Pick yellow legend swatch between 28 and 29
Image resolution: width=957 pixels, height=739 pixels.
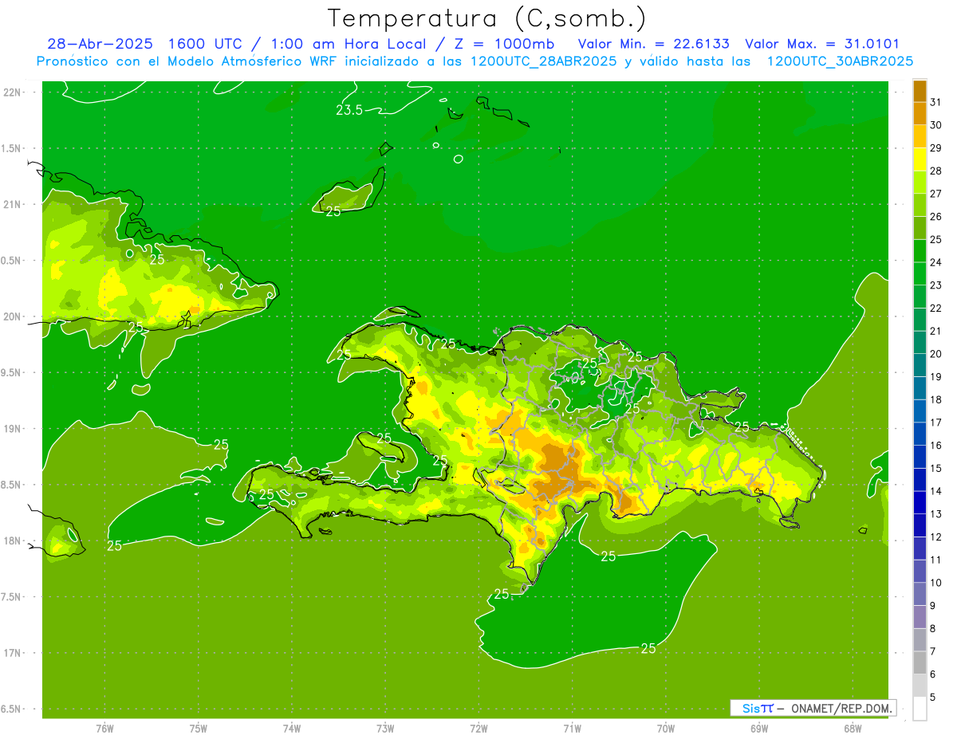(x=920, y=159)
